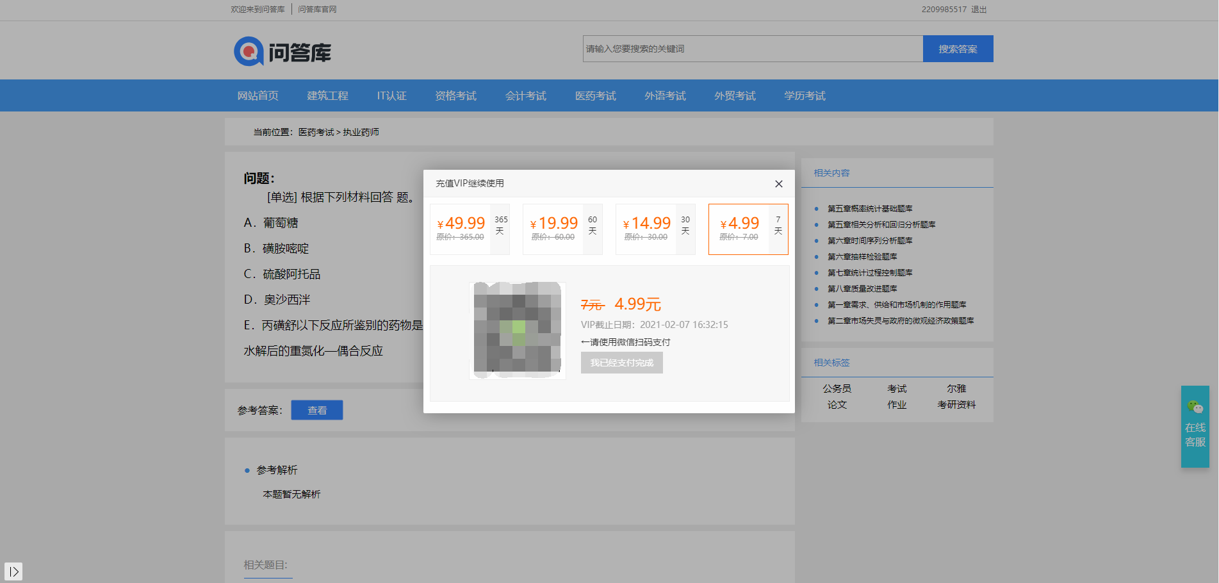Click the 参考解析 heading
This screenshot has height=583, width=1219.
(x=277, y=470)
